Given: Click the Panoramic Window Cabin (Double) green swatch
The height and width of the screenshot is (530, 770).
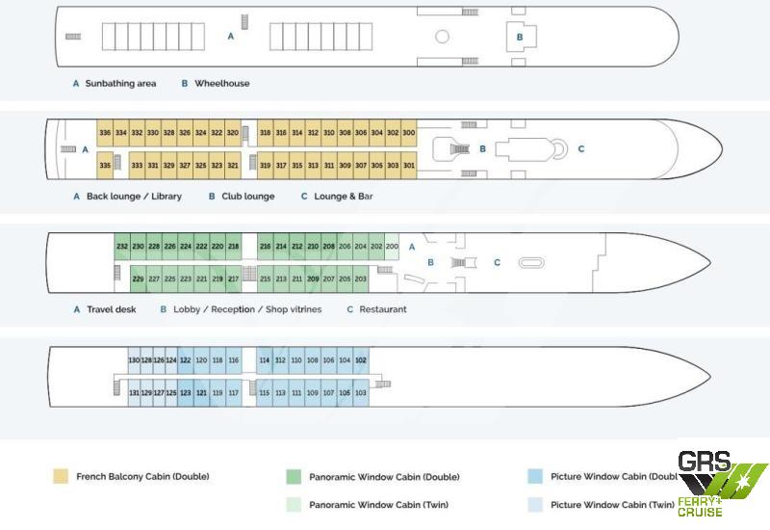Looking at the screenshot, I should point(293,476).
